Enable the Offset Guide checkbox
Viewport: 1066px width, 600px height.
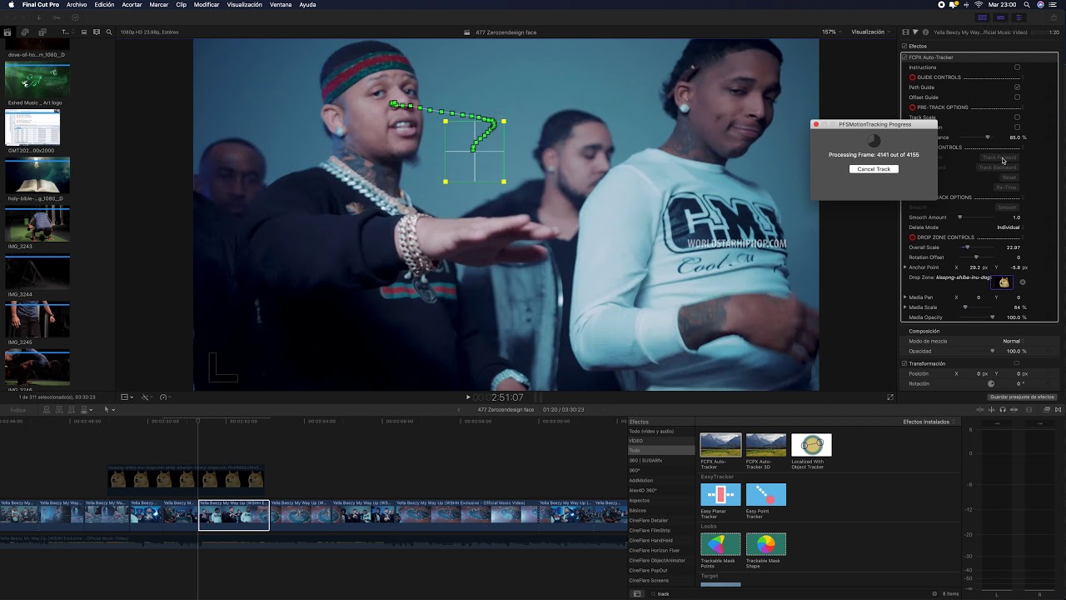1017,97
